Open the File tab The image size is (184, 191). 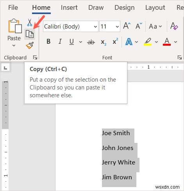tap(13, 7)
